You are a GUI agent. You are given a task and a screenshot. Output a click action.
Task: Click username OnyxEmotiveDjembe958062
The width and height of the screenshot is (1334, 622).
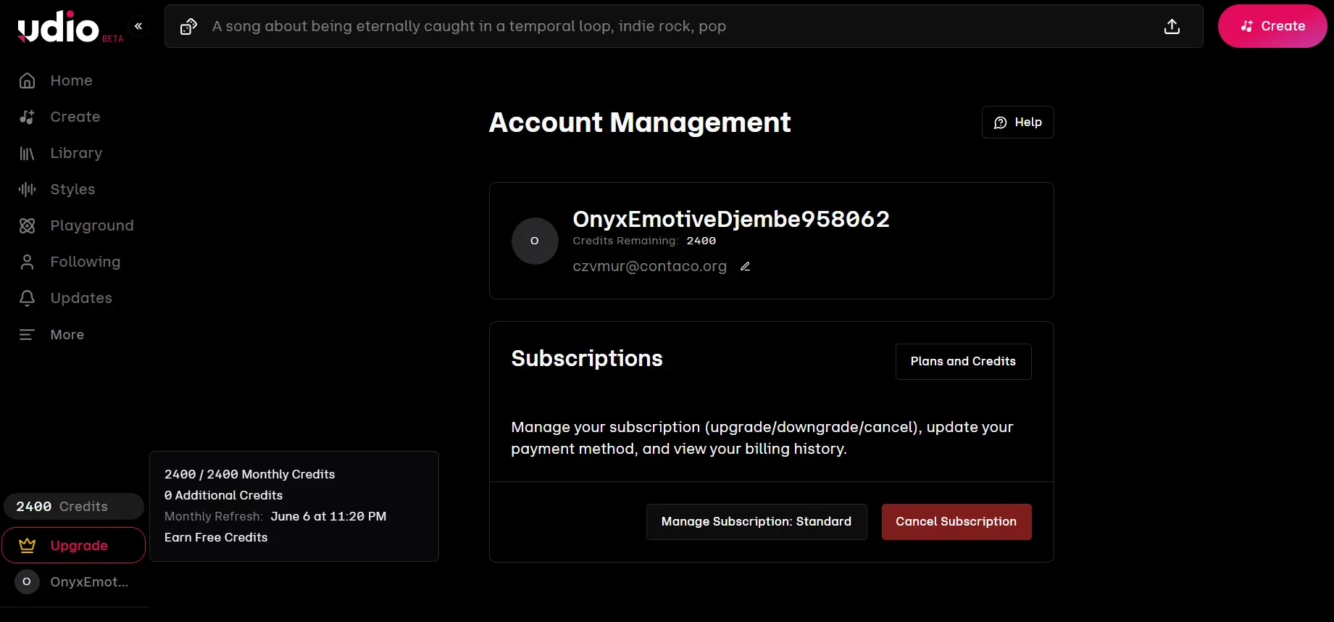731,219
